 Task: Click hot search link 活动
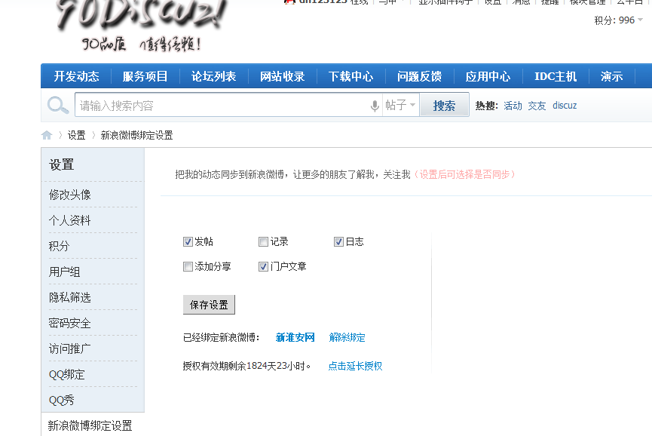point(513,106)
